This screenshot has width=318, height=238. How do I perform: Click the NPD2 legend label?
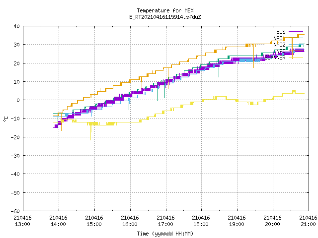coord(279,45)
